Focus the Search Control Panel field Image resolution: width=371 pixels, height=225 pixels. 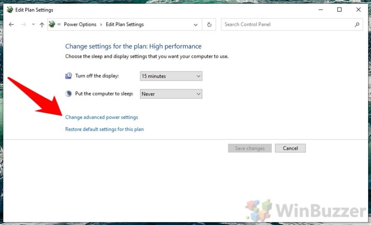point(292,25)
